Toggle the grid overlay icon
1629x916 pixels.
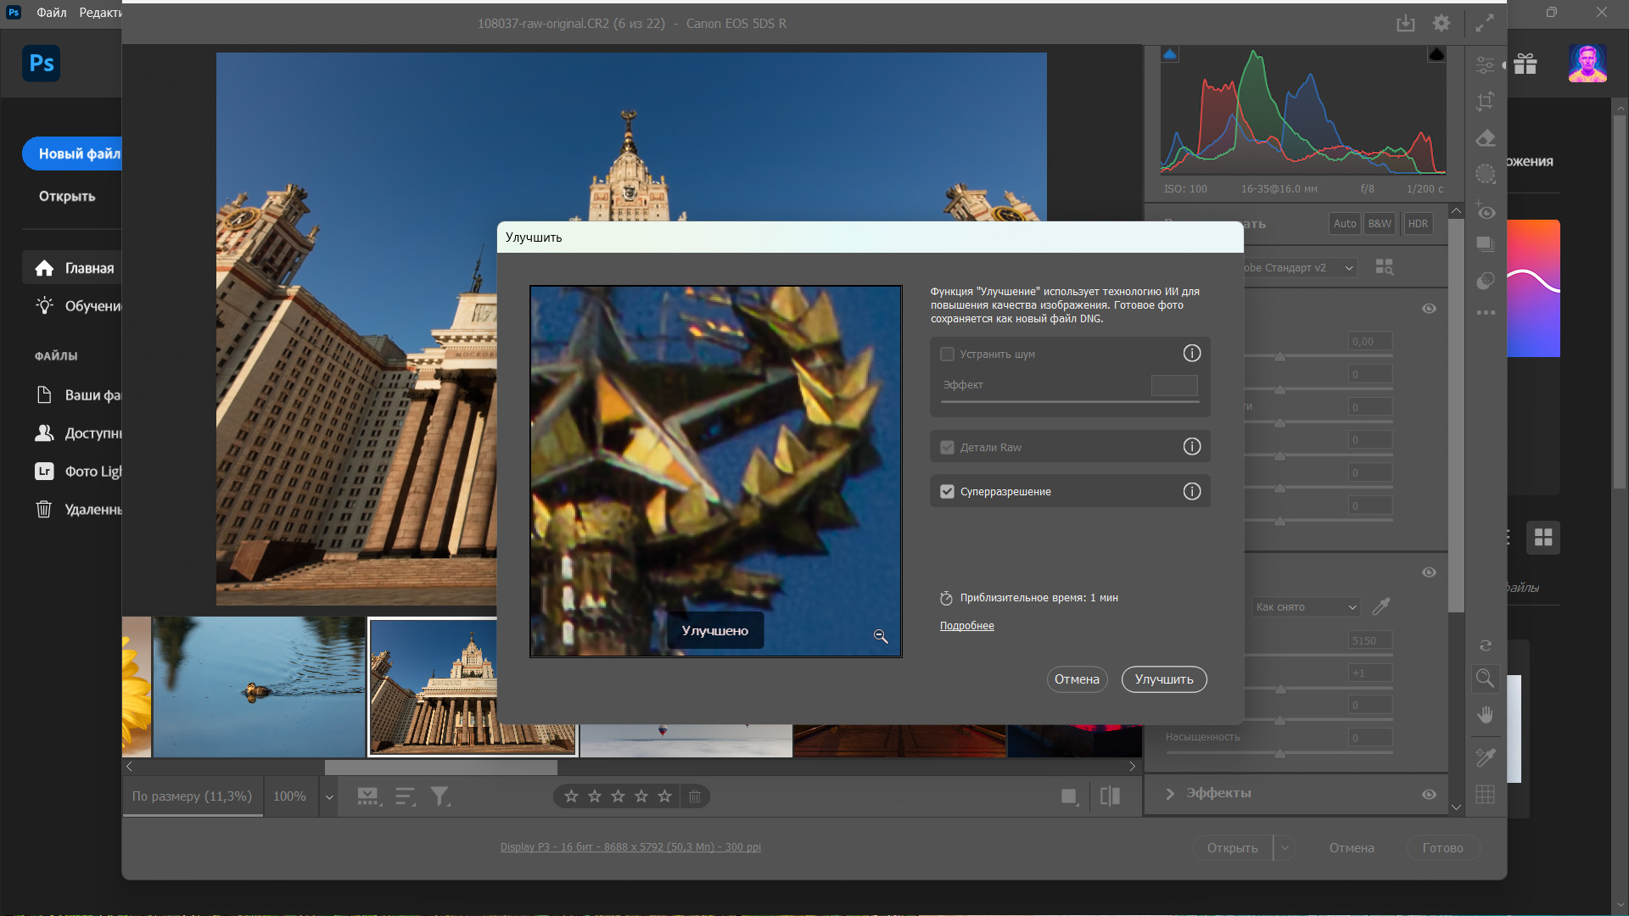pos(1485,795)
